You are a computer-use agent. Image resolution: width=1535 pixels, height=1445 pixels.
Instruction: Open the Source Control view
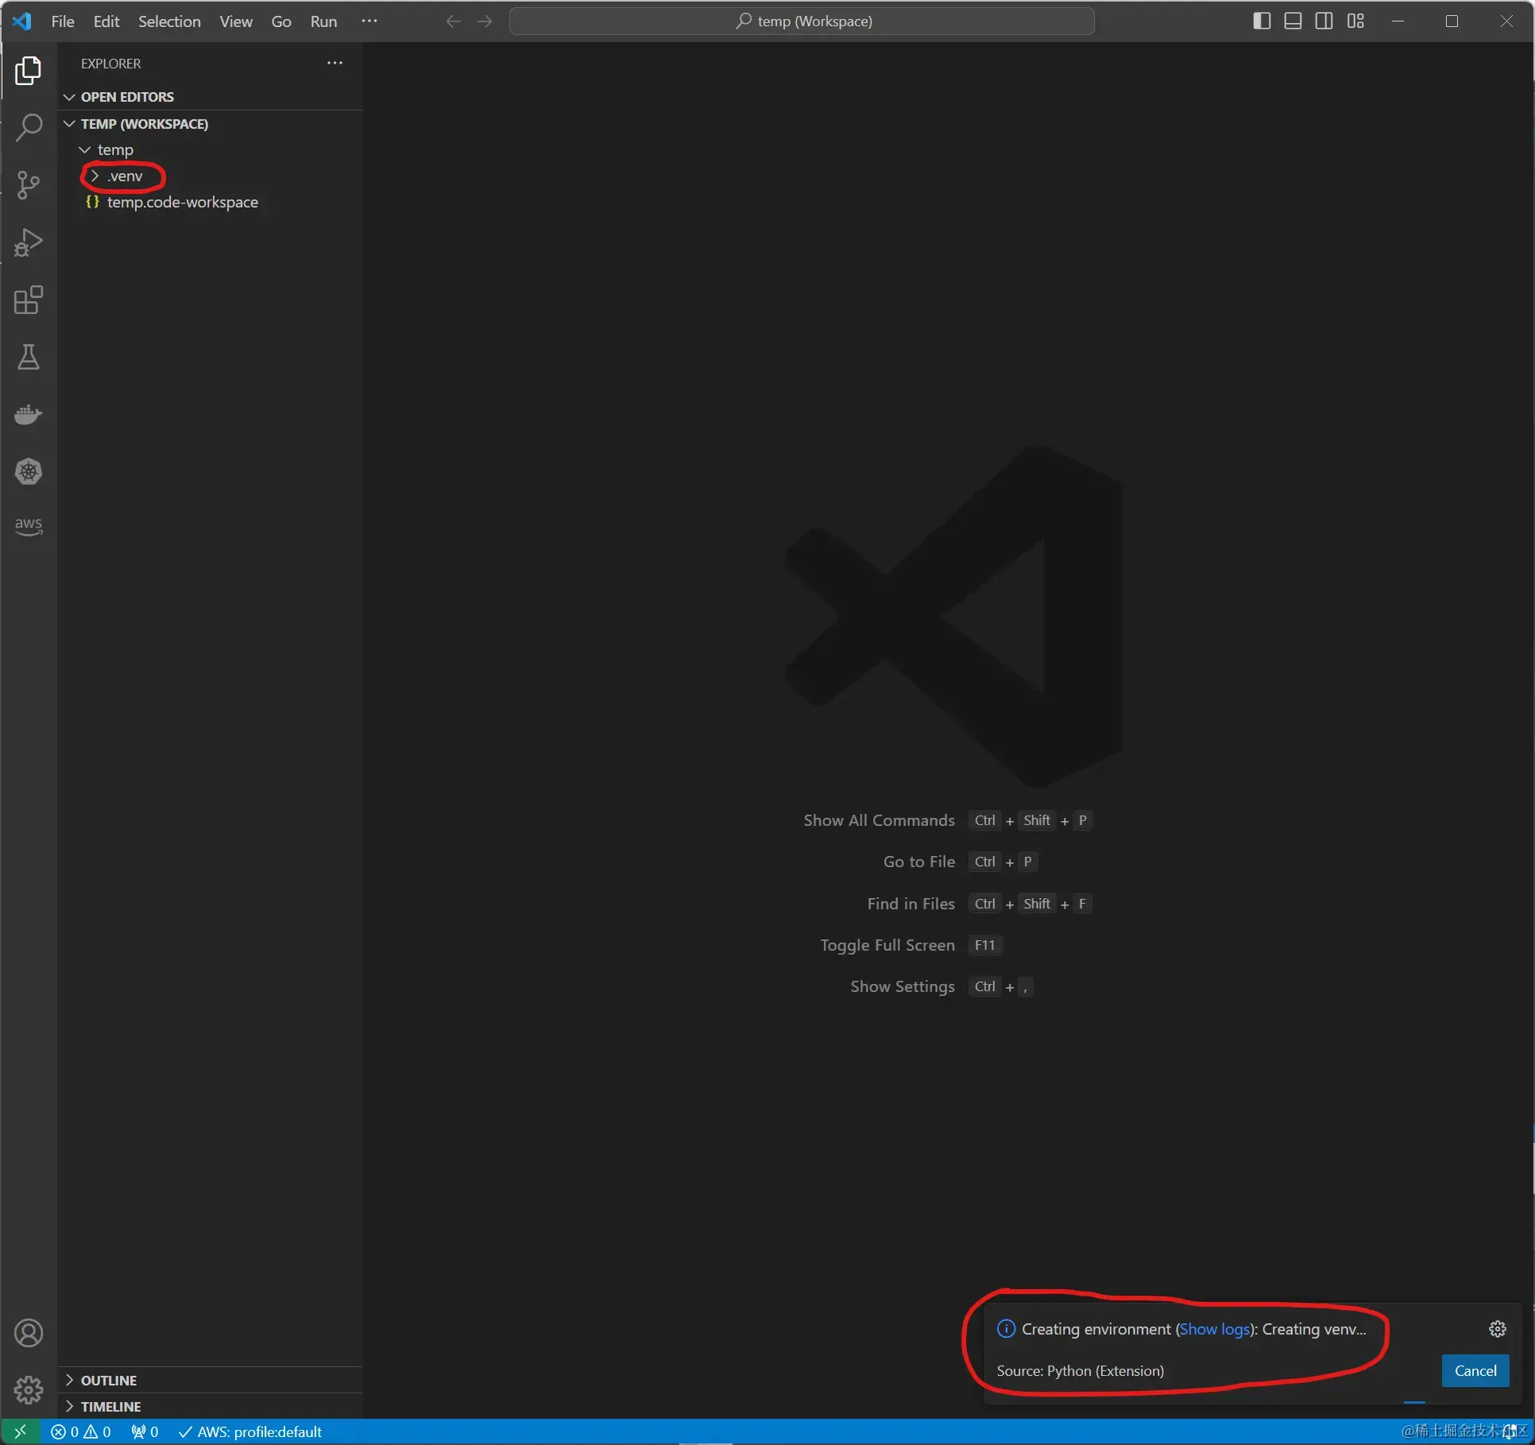29,185
